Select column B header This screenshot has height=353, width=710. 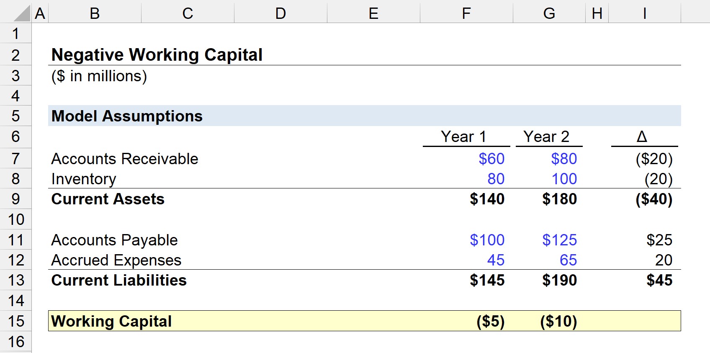tap(94, 13)
